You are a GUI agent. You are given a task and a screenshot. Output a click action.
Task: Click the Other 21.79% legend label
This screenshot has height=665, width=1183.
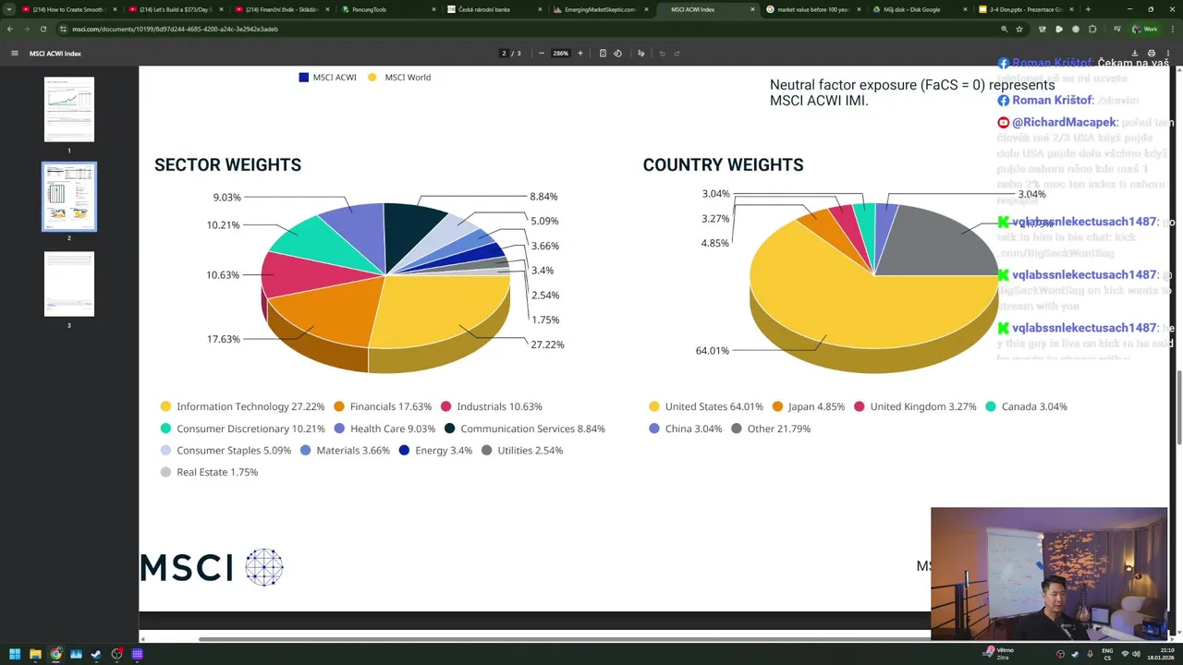[779, 429]
